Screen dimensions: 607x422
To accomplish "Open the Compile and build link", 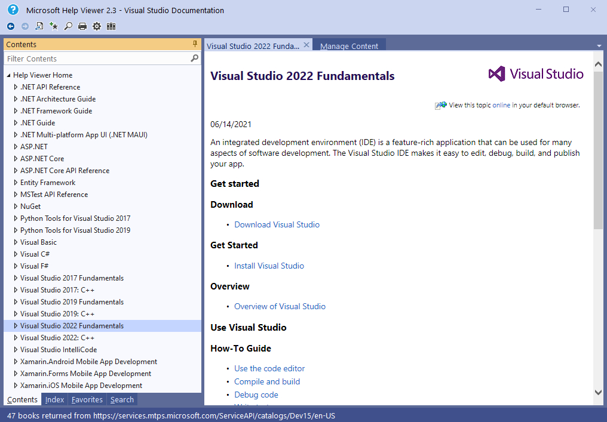I will point(267,382).
